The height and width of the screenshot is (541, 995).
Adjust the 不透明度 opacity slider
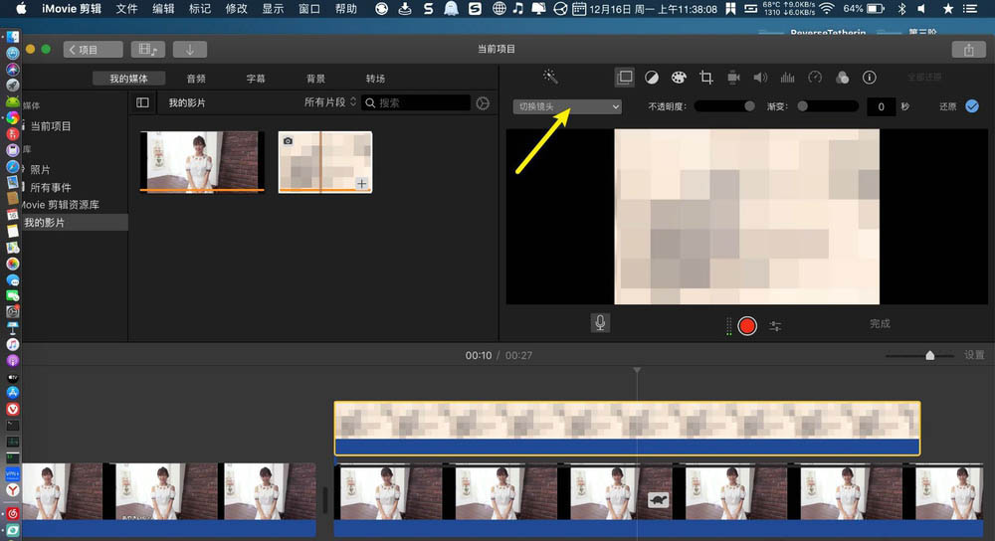click(724, 106)
